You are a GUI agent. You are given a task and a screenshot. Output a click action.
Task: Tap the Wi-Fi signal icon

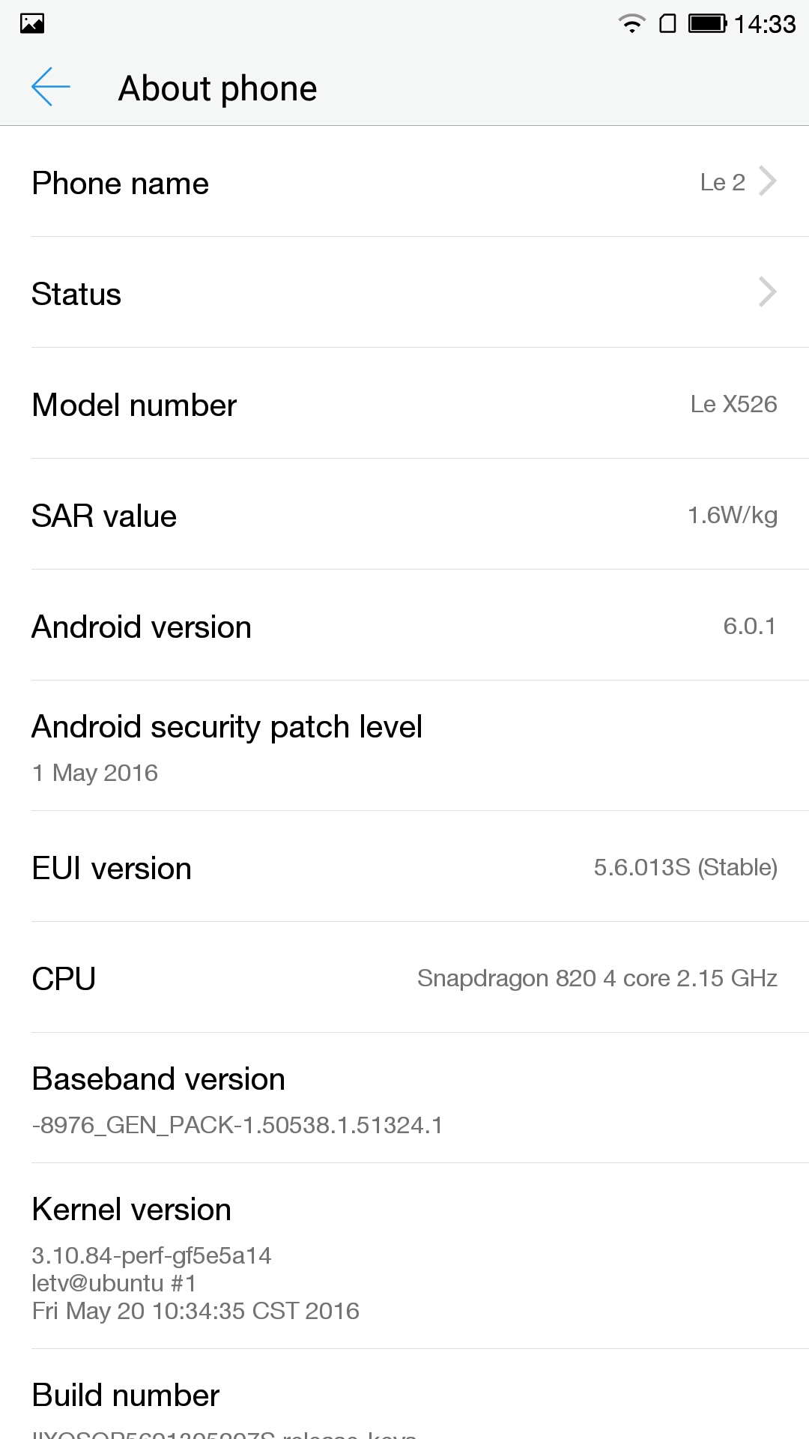pyautogui.click(x=632, y=24)
